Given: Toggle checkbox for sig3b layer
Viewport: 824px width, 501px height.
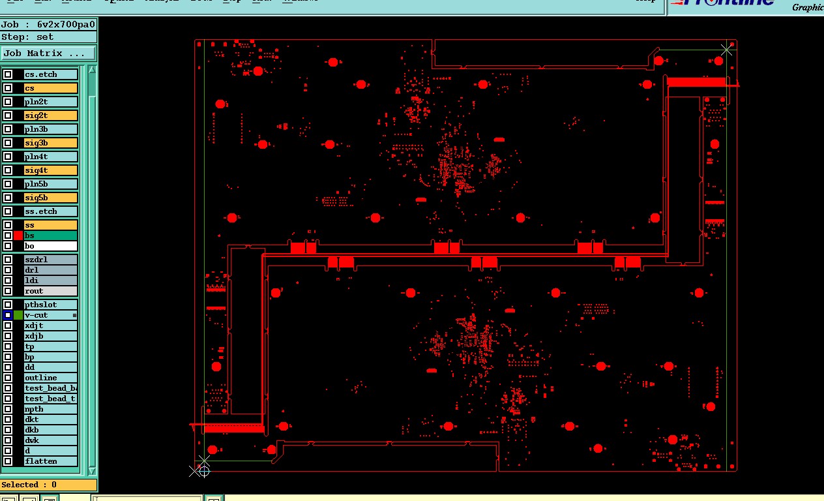Looking at the screenshot, I should point(8,143).
